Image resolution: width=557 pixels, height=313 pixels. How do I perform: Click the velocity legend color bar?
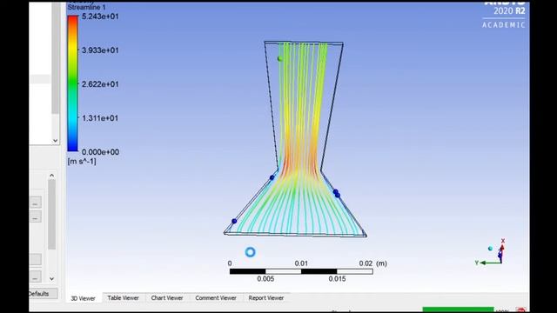[73, 83]
